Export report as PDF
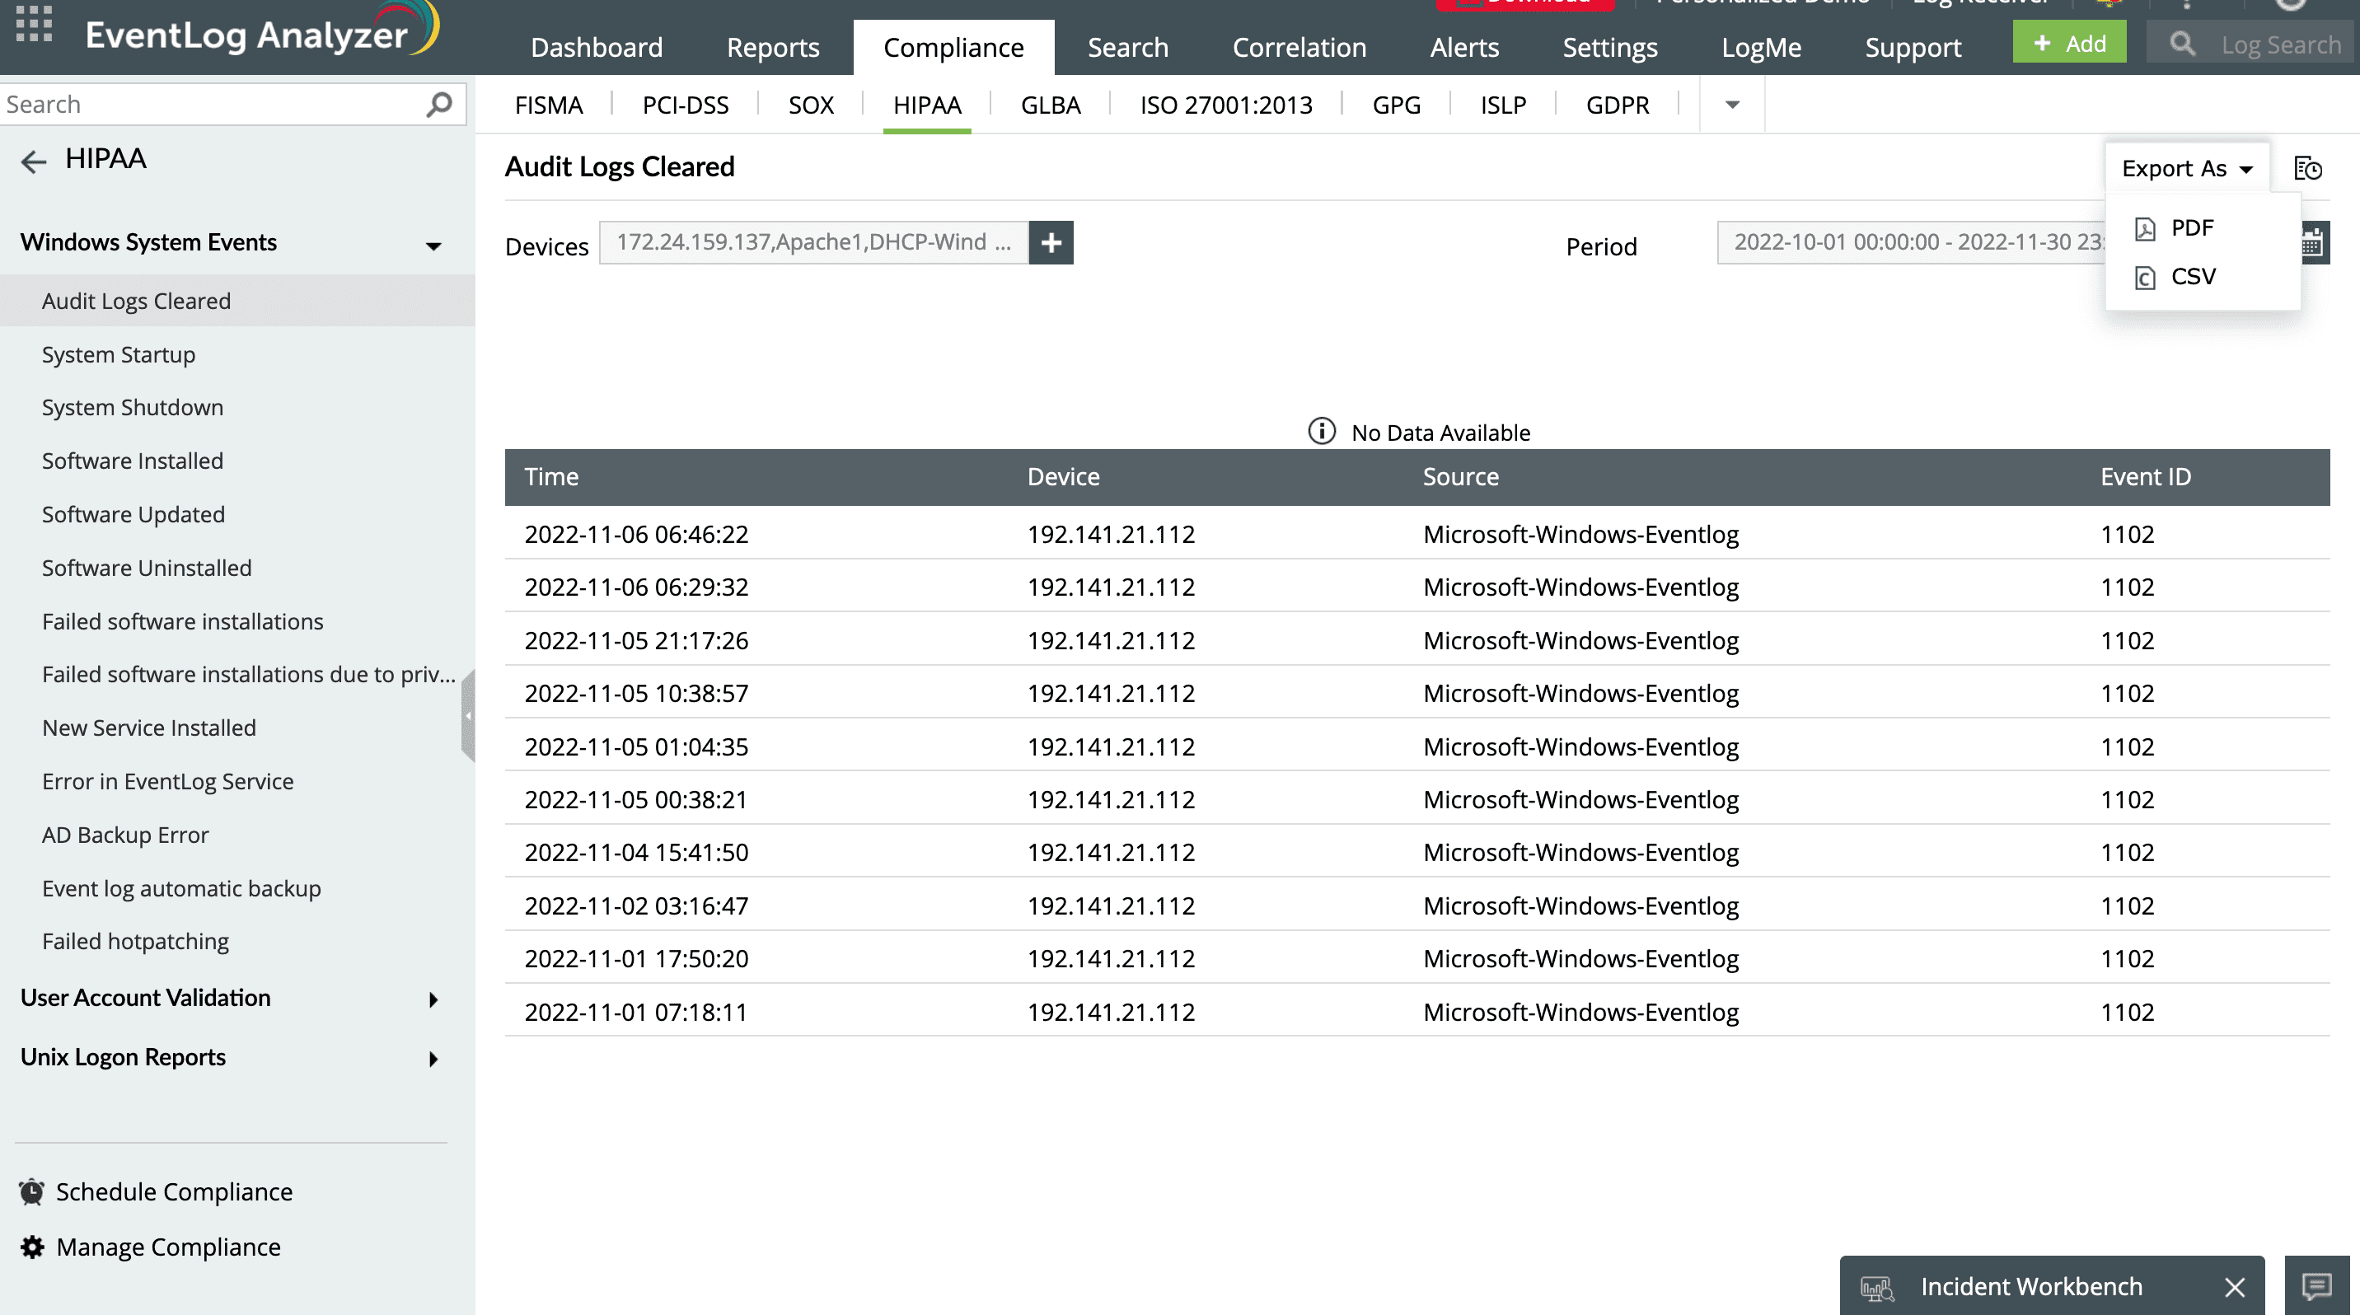Viewport: 2360px width, 1315px height. click(x=2190, y=228)
